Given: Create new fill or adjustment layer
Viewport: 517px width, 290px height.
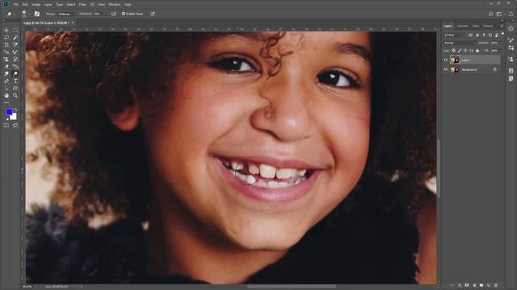Looking at the screenshot, I should (x=474, y=285).
